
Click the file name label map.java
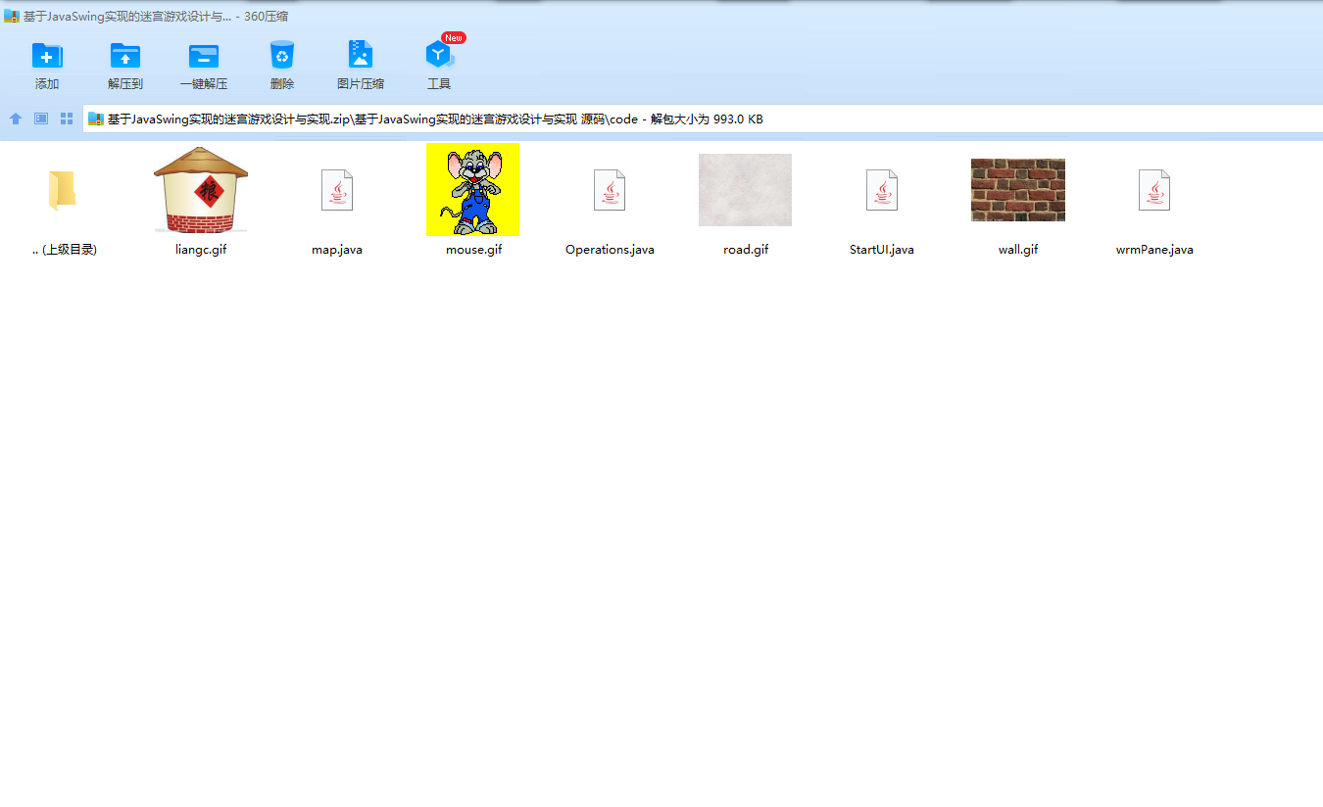click(337, 250)
